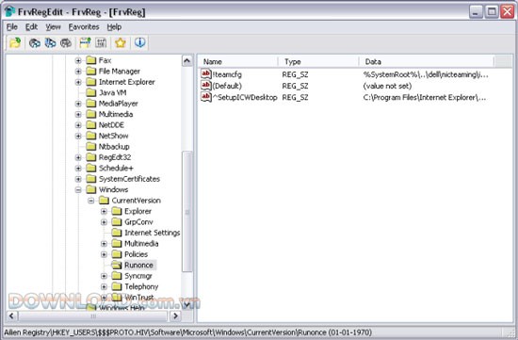Click the first binoculars find icon
518x340 pixels.
tap(35, 42)
